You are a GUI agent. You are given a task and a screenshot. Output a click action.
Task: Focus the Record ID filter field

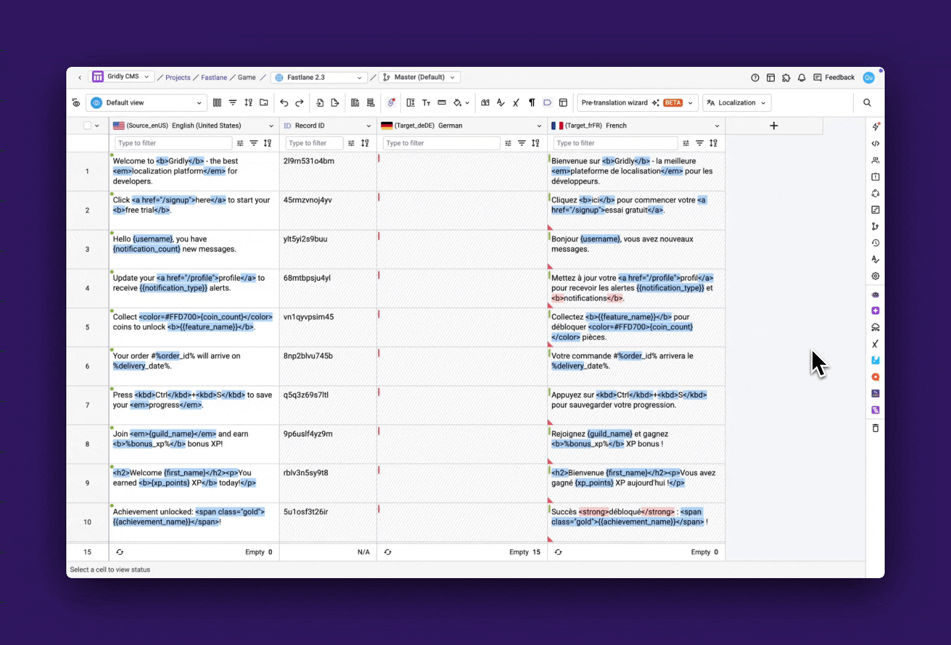click(314, 143)
